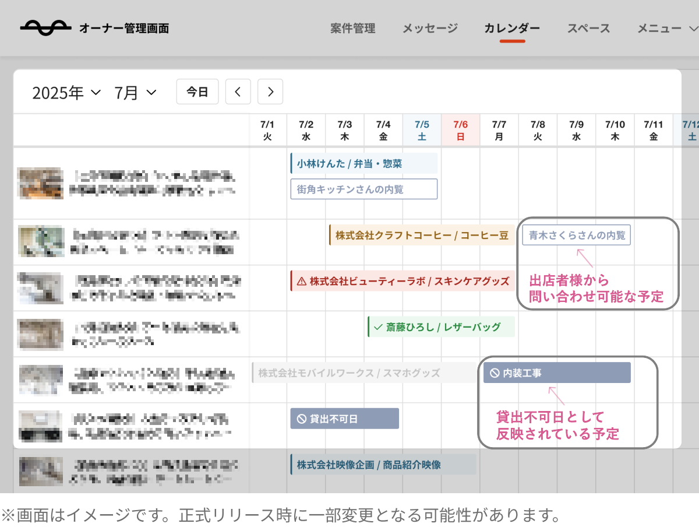Click prohibited icon on 内装工事 block
This screenshot has width=699, height=527.
(x=495, y=373)
